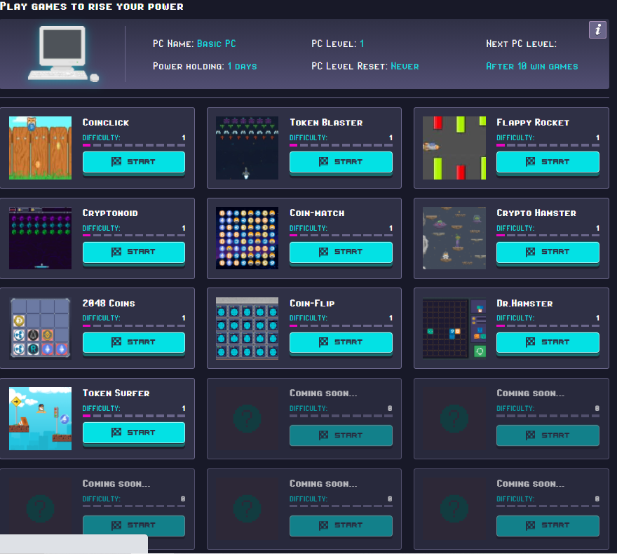This screenshot has width=617, height=554.
Task: Click the Cryptonoid difficulty bar
Action: point(134,236)
